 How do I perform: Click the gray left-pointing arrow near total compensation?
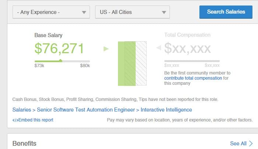(158, 48)
